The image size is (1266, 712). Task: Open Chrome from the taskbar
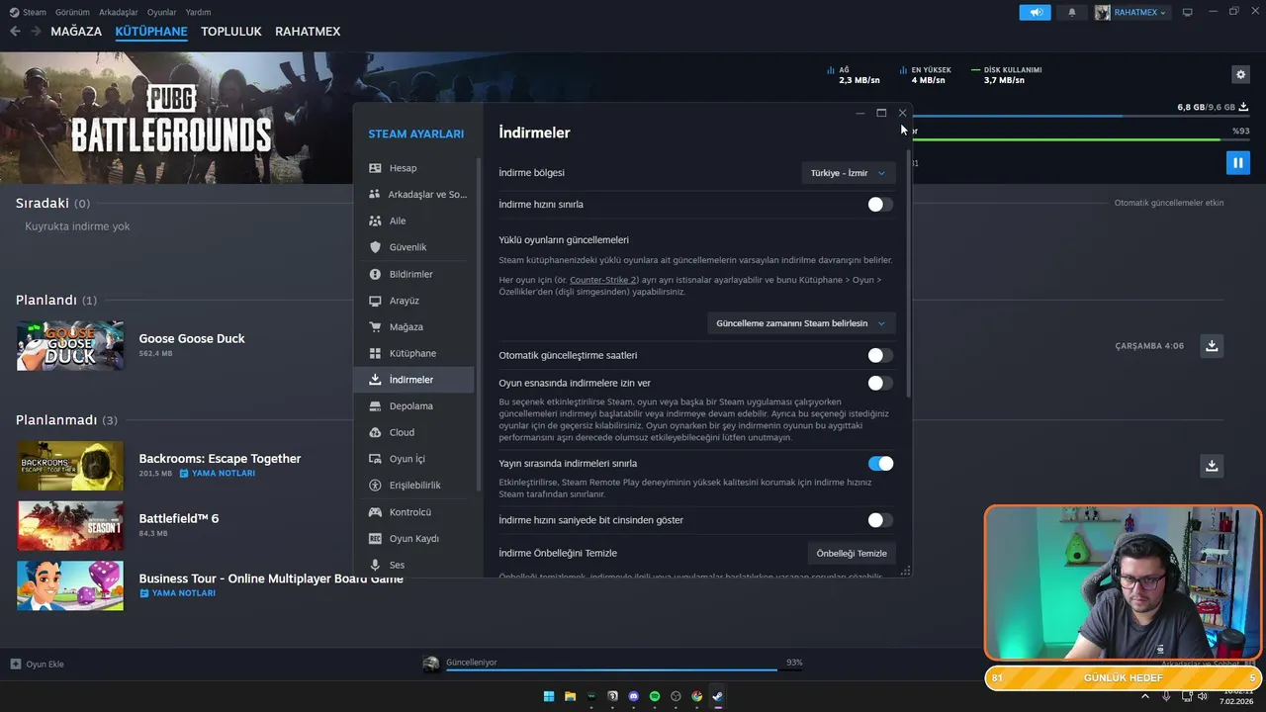[697, 696]
